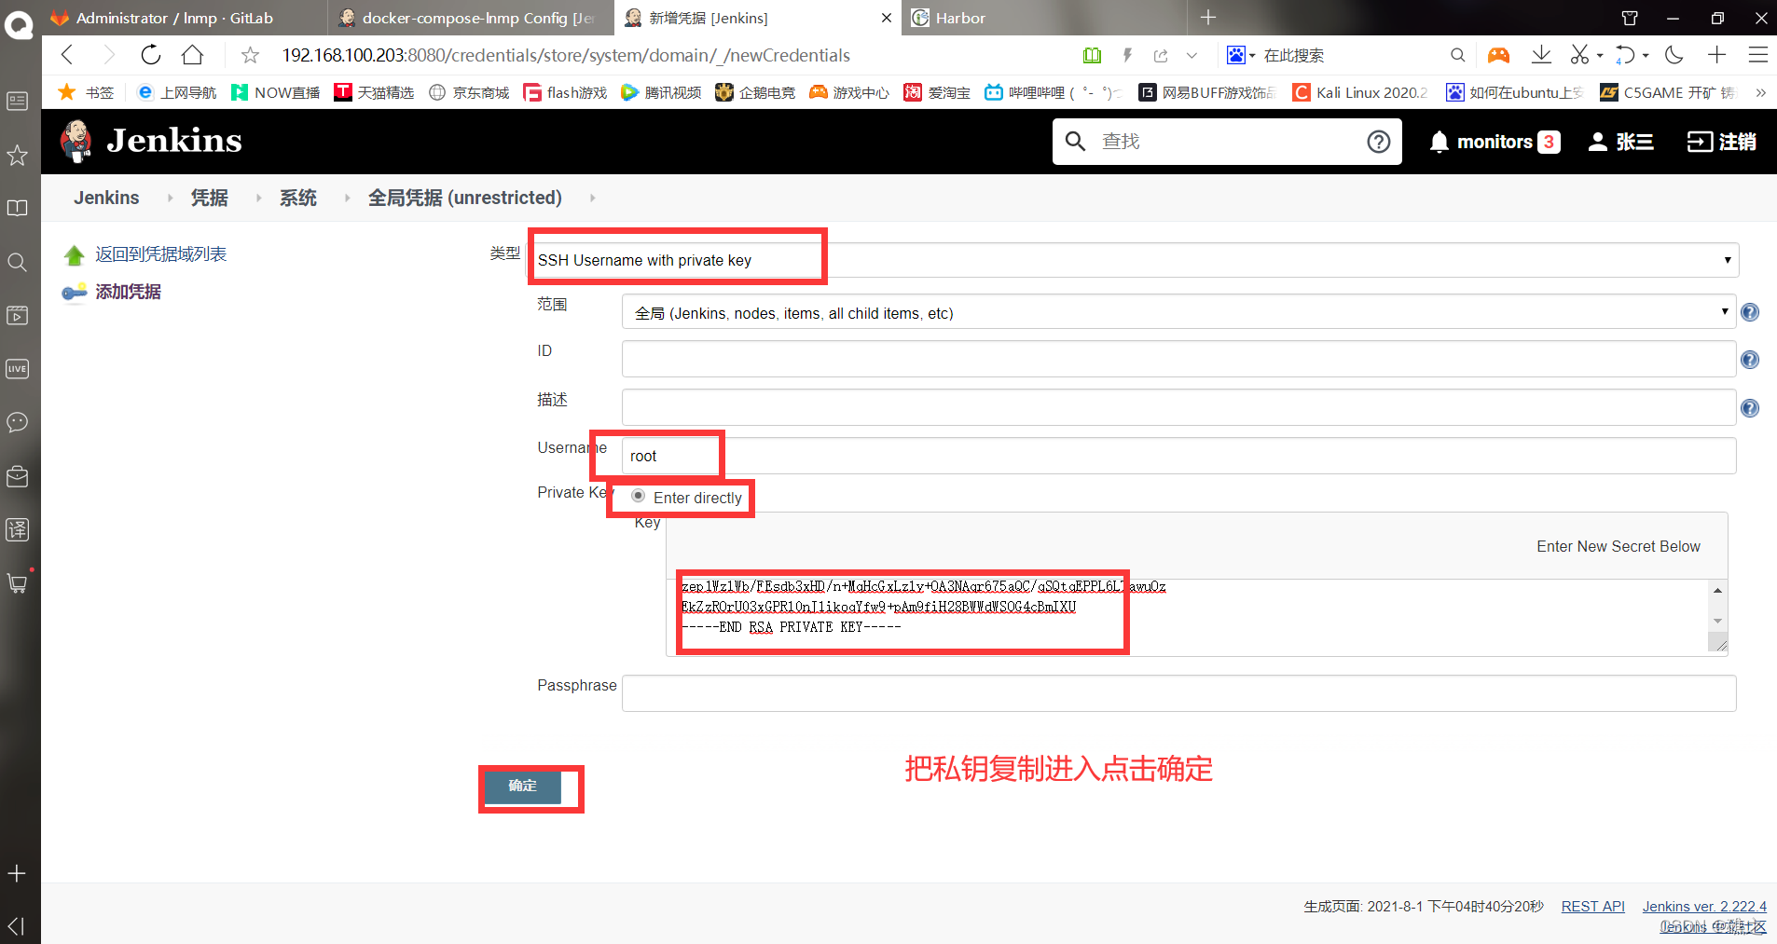Viewport: 1777px width, 944px height.
Task: Open the 张三 user profile link
Action: [x=1620, y=142]
